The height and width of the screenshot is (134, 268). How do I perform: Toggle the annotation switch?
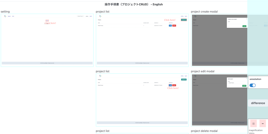253,85
